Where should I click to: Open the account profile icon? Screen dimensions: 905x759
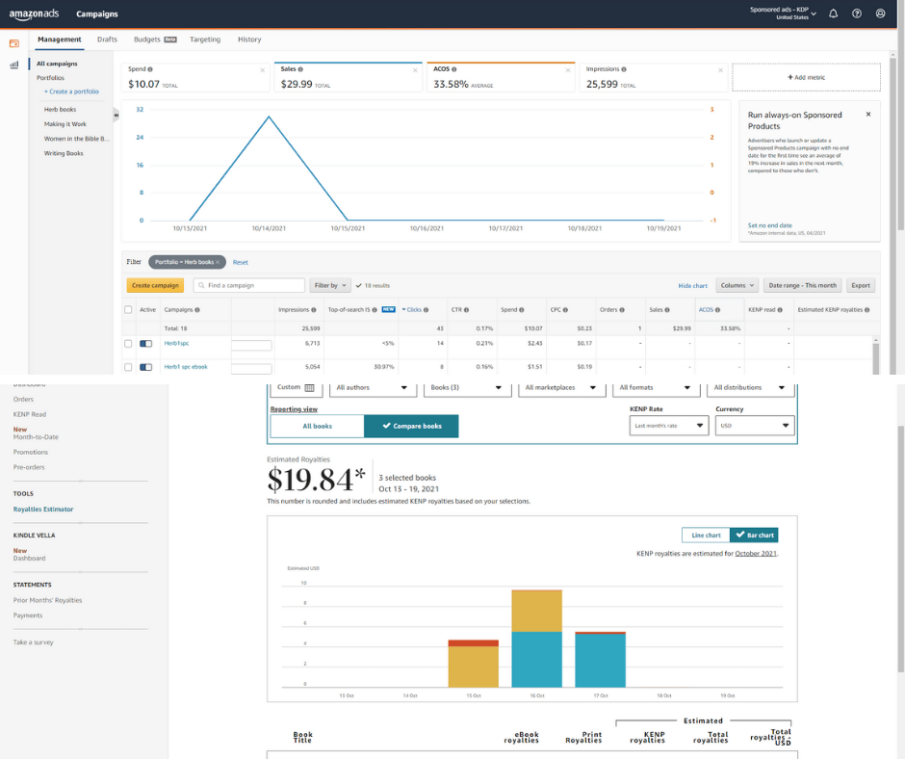tap(881, 13)
